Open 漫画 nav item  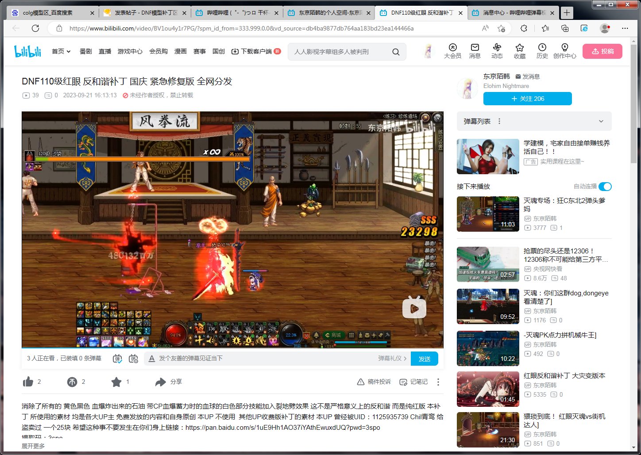pos(181,51)
